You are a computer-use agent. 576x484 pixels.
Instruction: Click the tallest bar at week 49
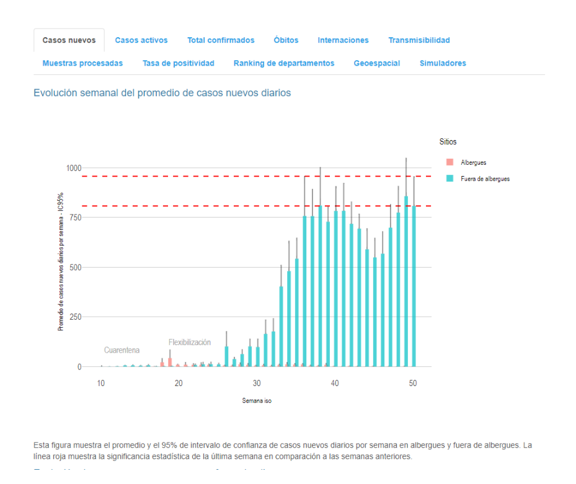[406, 285]
